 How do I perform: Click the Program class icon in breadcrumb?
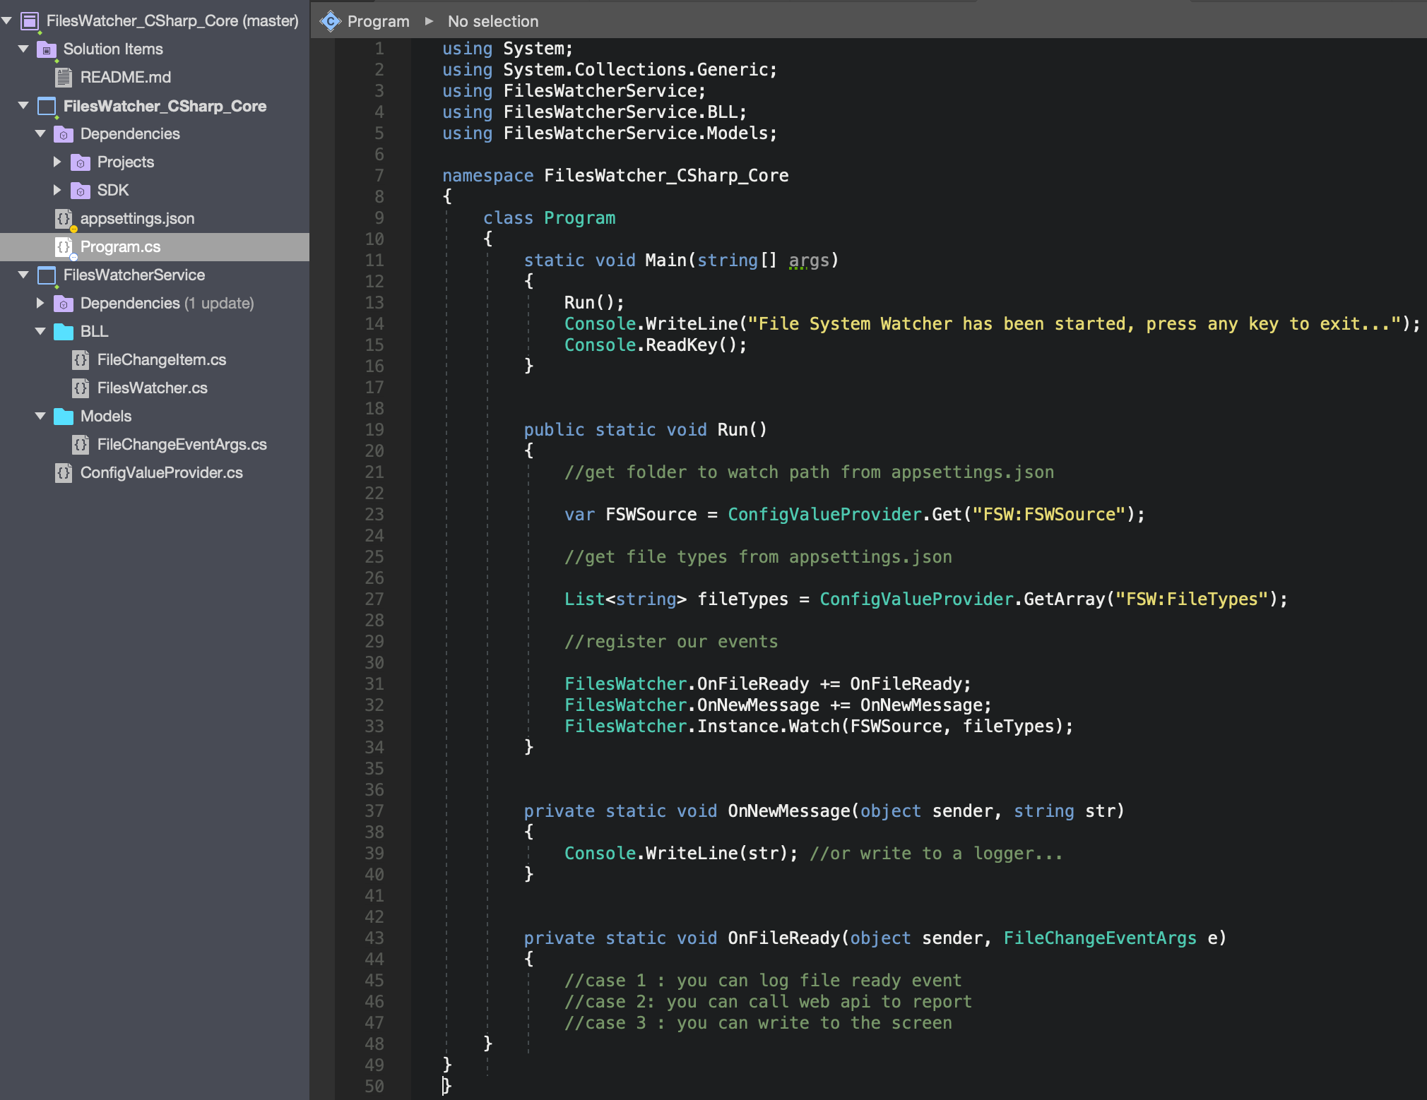point(330,22)
